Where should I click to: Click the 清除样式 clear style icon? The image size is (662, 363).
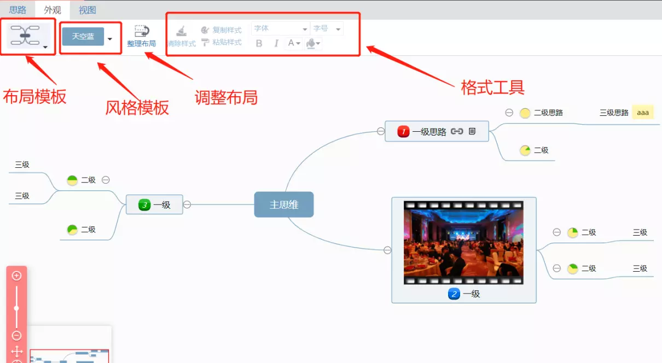pos(181,32)
